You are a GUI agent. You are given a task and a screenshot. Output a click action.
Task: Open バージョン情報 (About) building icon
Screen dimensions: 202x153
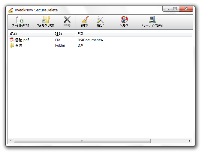[152, 19]
